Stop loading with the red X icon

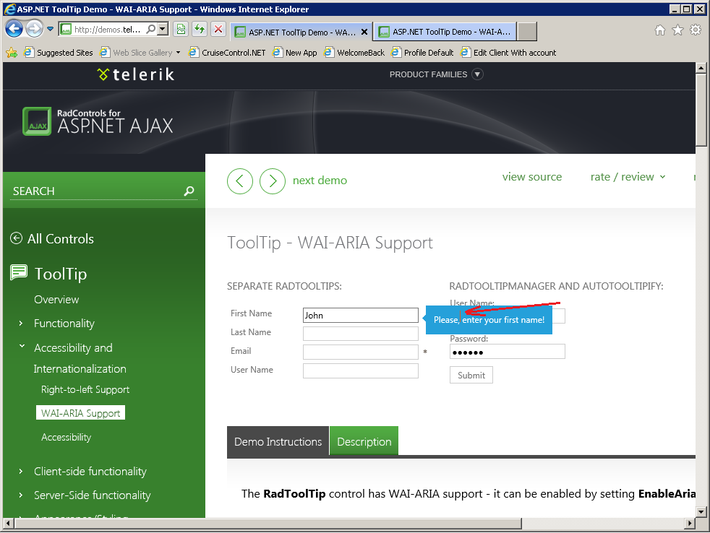(x=218, y=30)
